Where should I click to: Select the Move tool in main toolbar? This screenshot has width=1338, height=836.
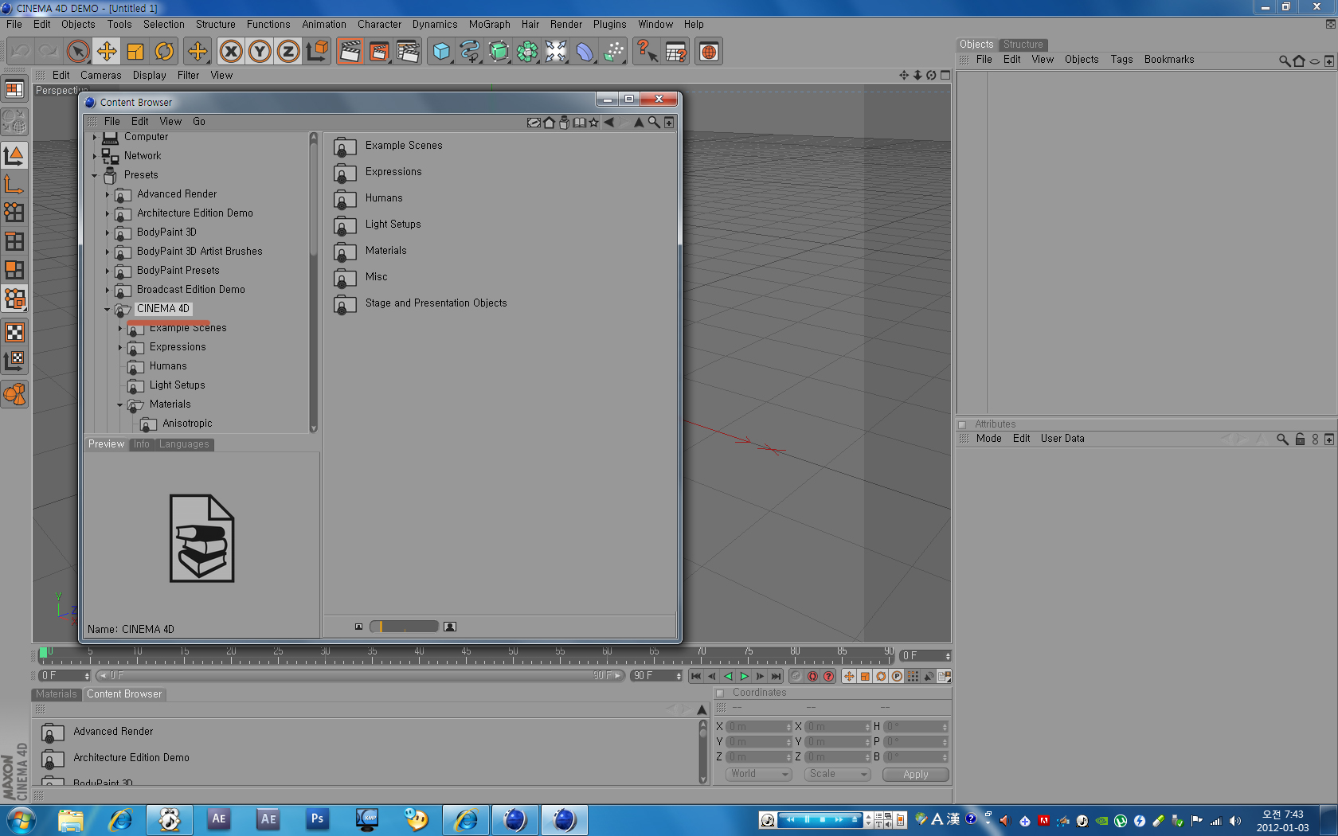point(106,52)
